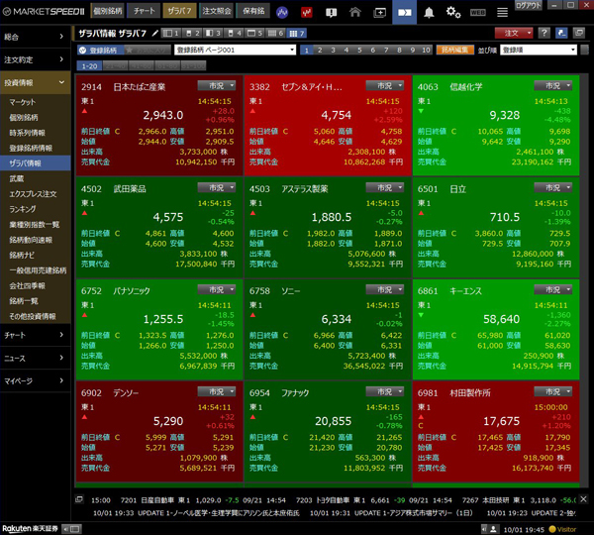Screen dimensions: 594x535
Task: Expand the 注文約定 sidebar section
Action: click(36, 59)
